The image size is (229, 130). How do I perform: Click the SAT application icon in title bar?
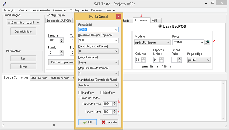[x=4, y=4]
